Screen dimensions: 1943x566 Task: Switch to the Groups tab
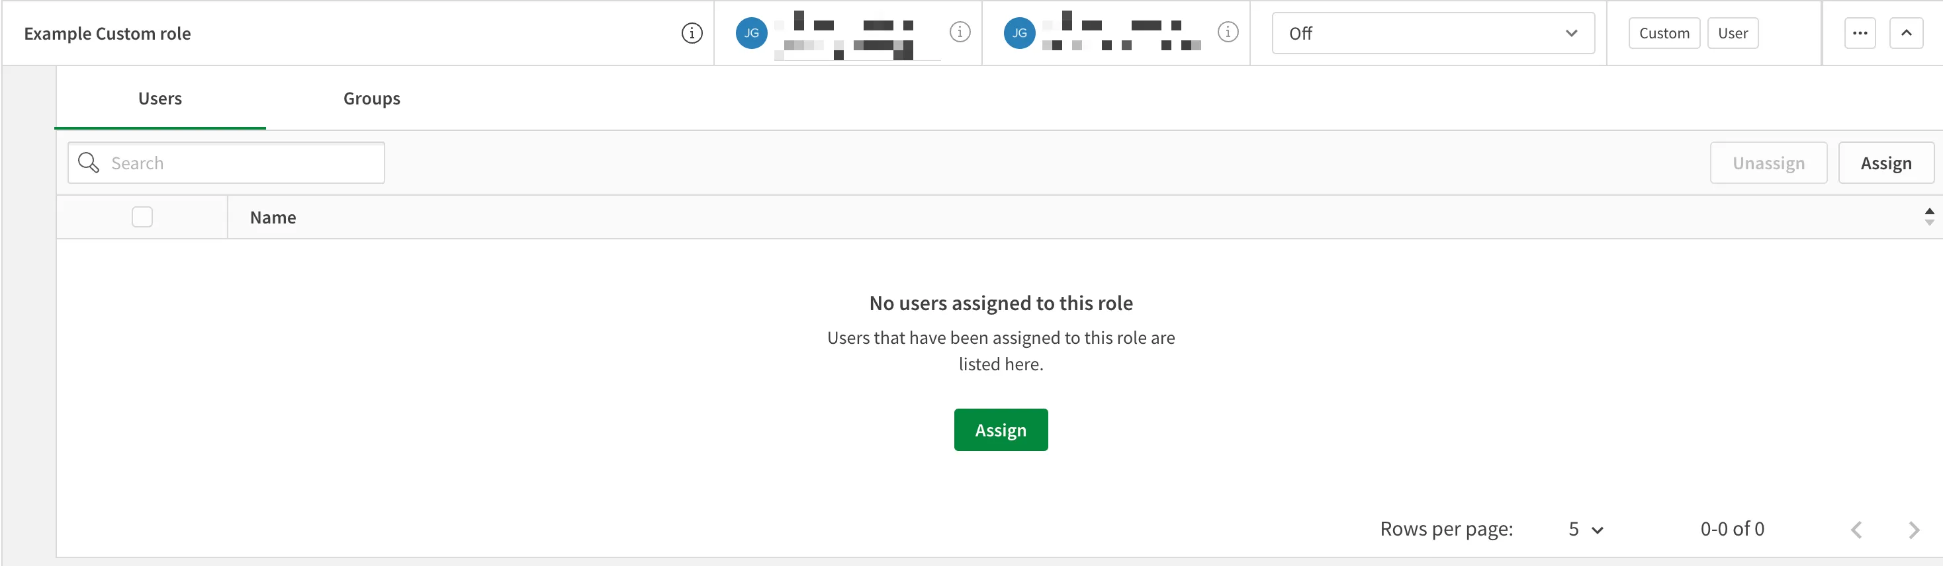click(371, 98)
